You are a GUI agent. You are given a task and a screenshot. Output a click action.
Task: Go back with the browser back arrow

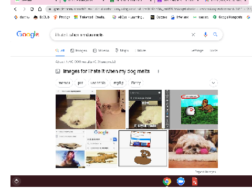[15, 9]
